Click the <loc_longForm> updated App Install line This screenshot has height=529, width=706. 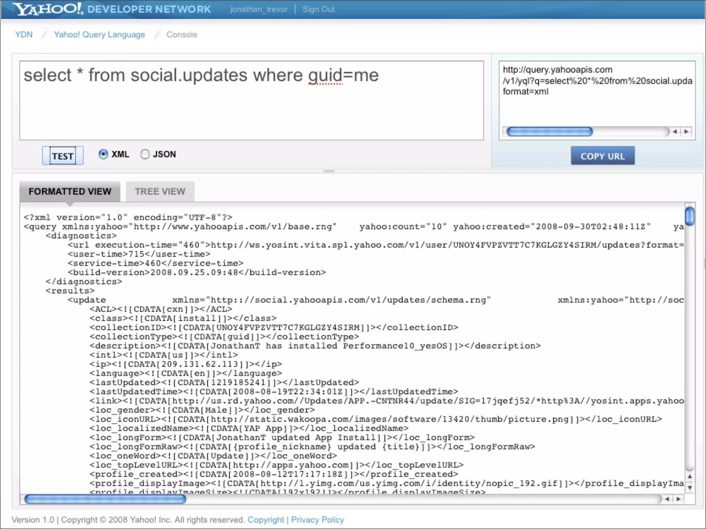tap(282, 437)
